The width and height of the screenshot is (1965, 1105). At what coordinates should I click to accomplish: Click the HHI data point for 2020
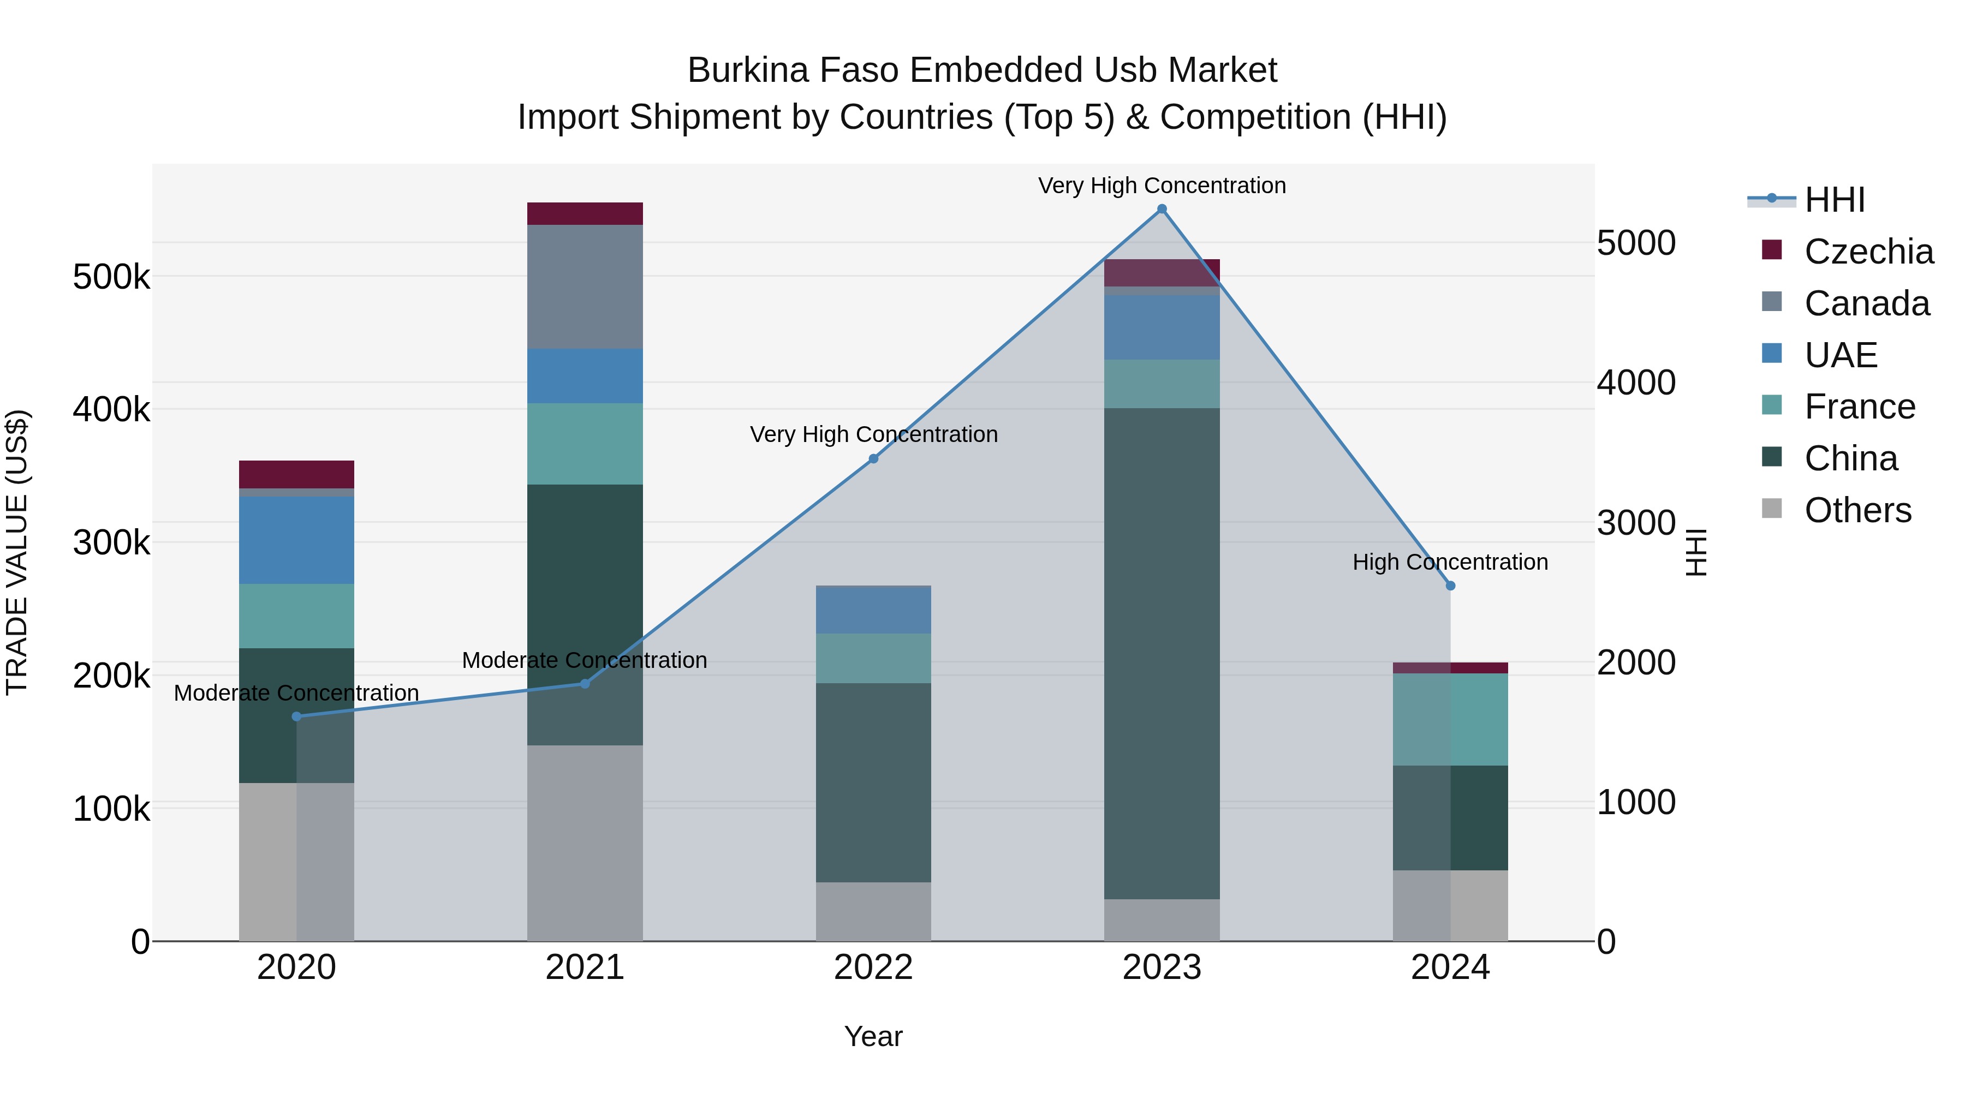[x=297, y=717]
